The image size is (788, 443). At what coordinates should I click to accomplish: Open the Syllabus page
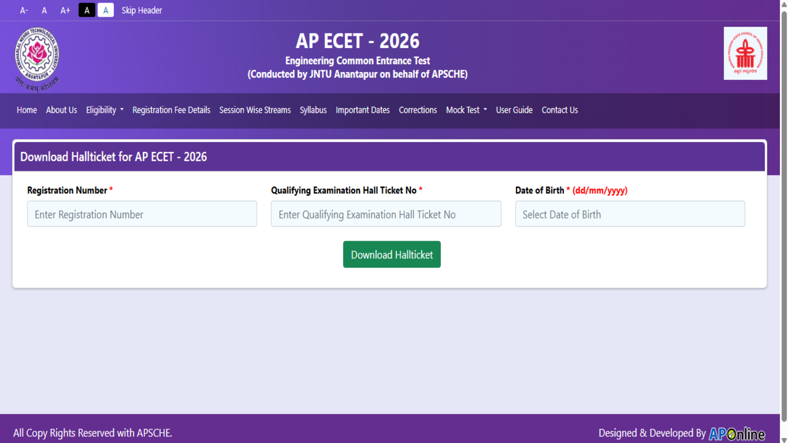[313, 110]
